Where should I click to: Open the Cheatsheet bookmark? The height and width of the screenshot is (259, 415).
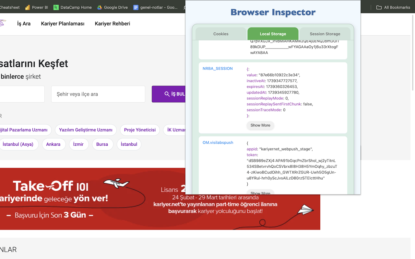[10, 7]
